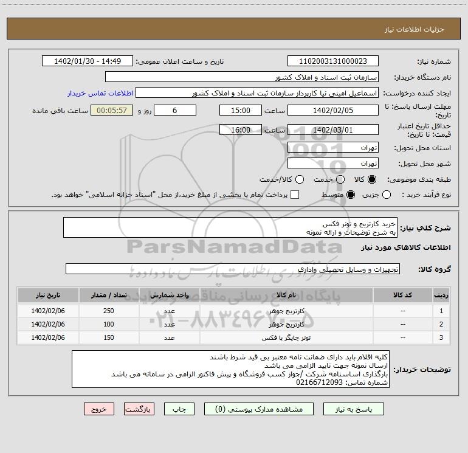
Task: Click quantity 100 in the table
Action: (109, 324)
